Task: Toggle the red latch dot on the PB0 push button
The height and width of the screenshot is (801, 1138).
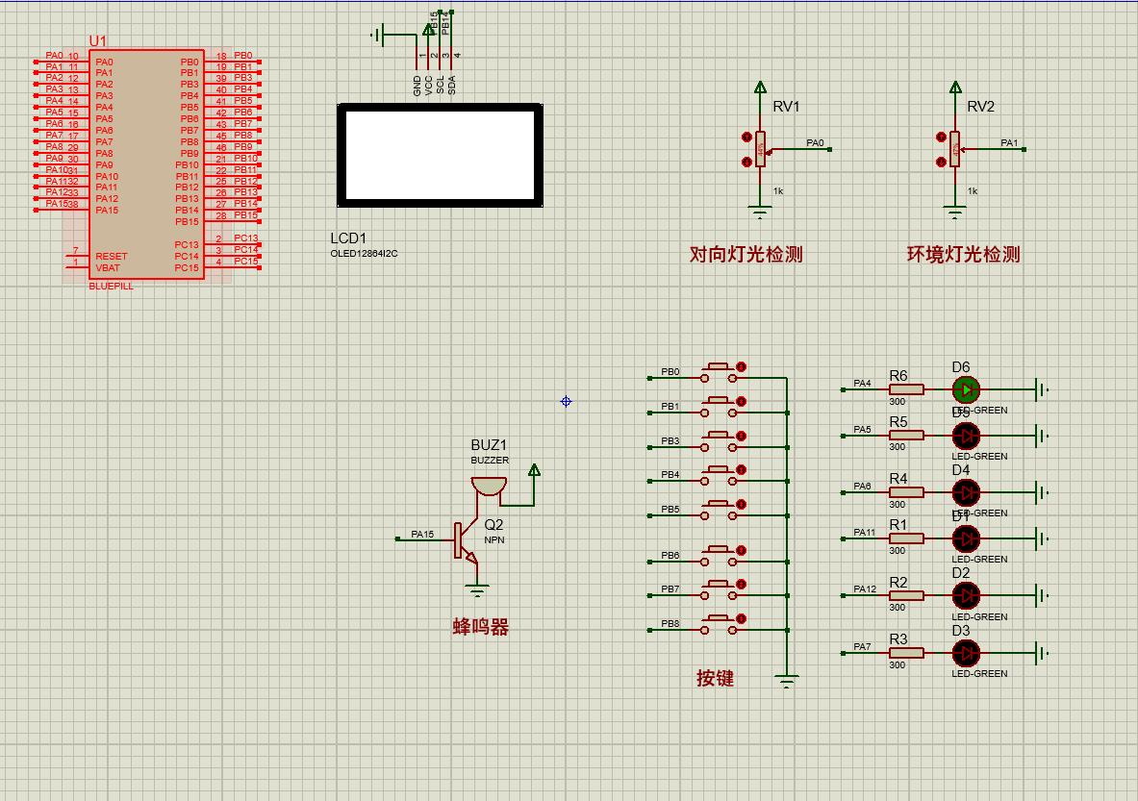Action: [741, 367]
